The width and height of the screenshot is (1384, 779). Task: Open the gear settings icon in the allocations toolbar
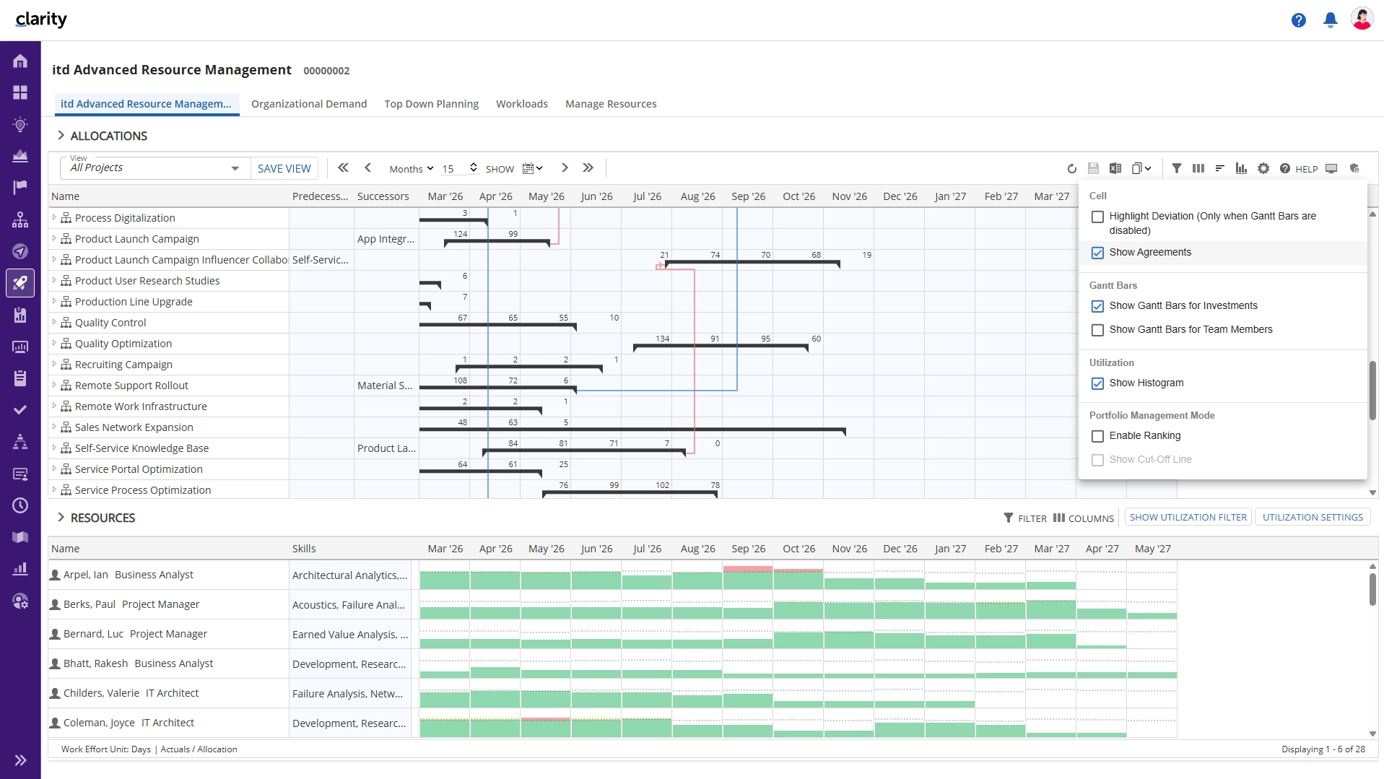tap(1263, 168)
